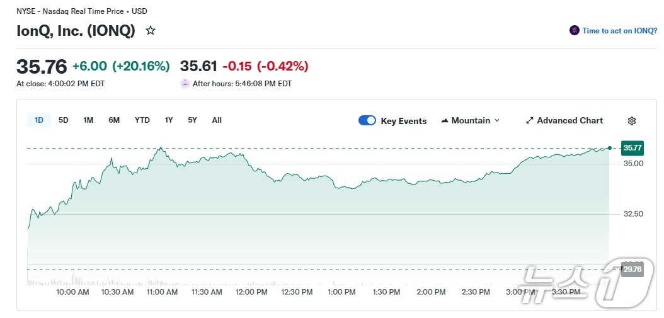Expand the Mountain chart style dropdown
The height and width of the screenshot is (318, 664).
coord(497,121)
